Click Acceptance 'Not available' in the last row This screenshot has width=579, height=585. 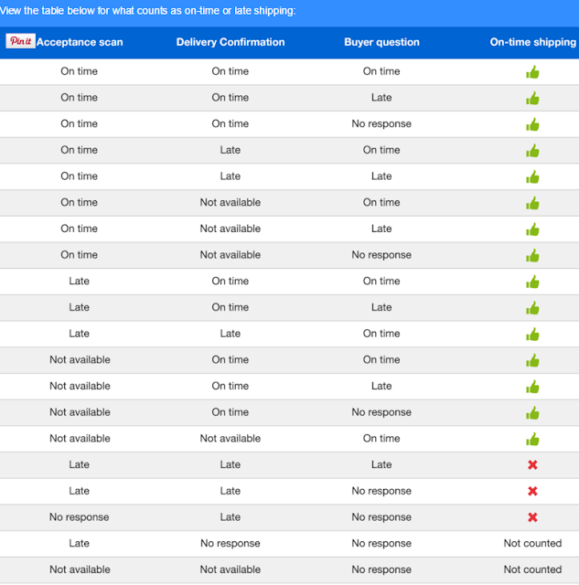[80, 569]
